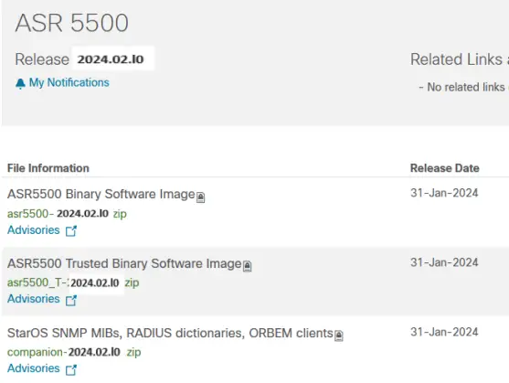
Task: Click the ASR 5500 page heading
Action: pyautogui.click(x=72, y=23)
